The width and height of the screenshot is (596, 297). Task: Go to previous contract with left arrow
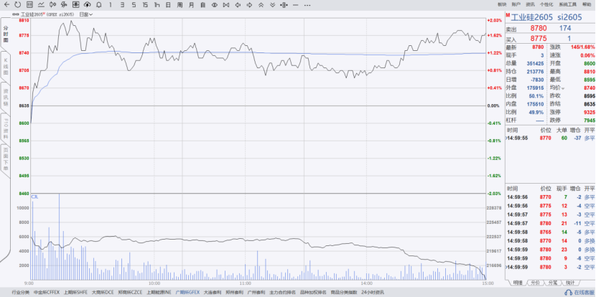point(238,5)
